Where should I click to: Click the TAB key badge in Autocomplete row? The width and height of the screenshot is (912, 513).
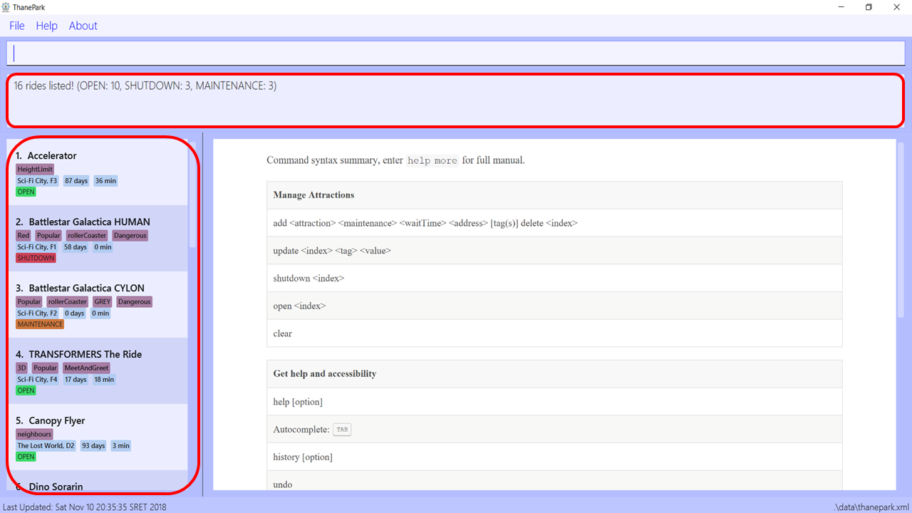pyautogui.click(x=342, y=430)
